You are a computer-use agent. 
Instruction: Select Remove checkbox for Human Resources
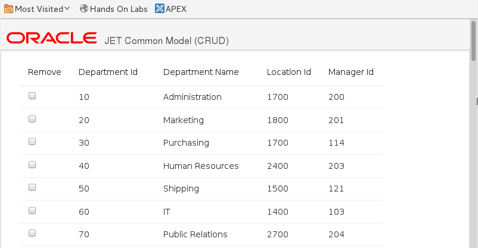(32, 165)
